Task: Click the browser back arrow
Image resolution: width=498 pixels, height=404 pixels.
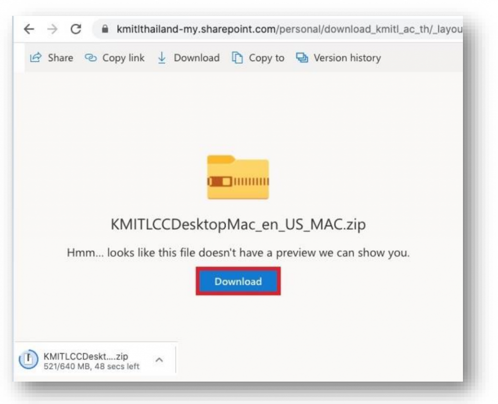Action: click(29, 29)
